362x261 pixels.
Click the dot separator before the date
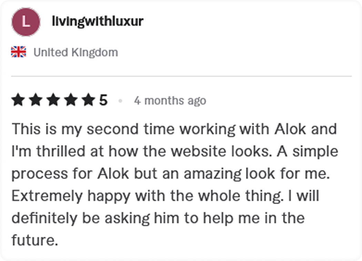pyautogui.click(x=120, y=101)
